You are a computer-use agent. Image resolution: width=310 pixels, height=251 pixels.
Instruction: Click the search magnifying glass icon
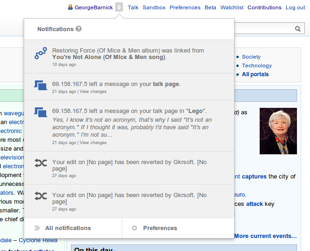(298, 29)
